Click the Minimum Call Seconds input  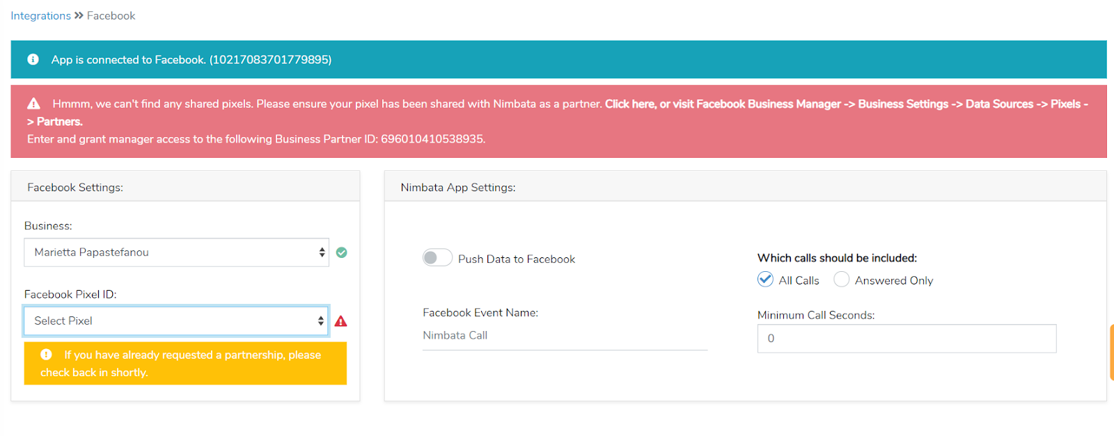coord(907,339)
